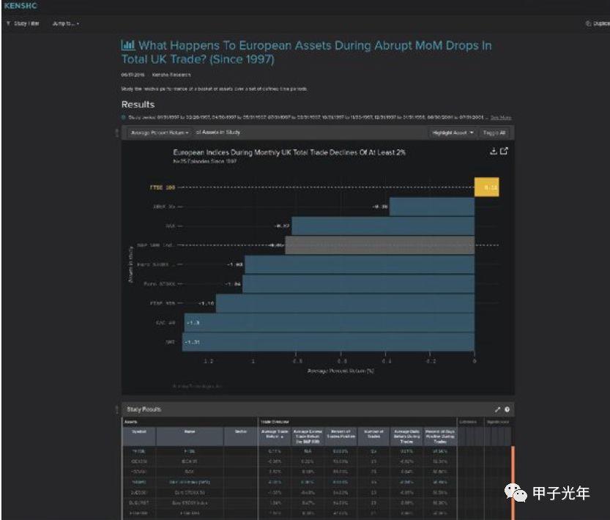
Task: Click the expand icon in Study Results header
Action: coord(497,409)
